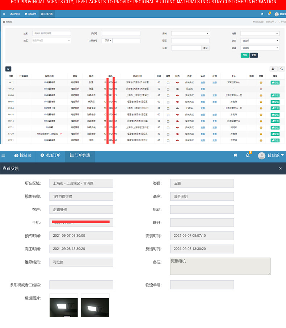
Task: Select the 订单列表 tab in lower header
Action: 80,155
